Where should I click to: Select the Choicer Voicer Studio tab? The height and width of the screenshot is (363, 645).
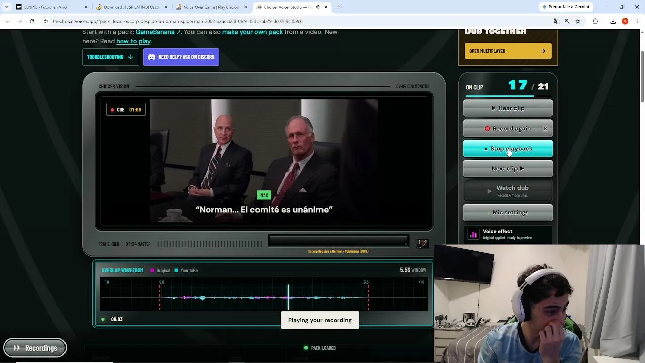click(291, 7)
